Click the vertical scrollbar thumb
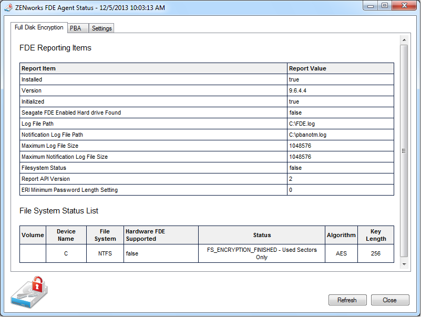Screen dimensions: 421x317 tap(404, 151)
